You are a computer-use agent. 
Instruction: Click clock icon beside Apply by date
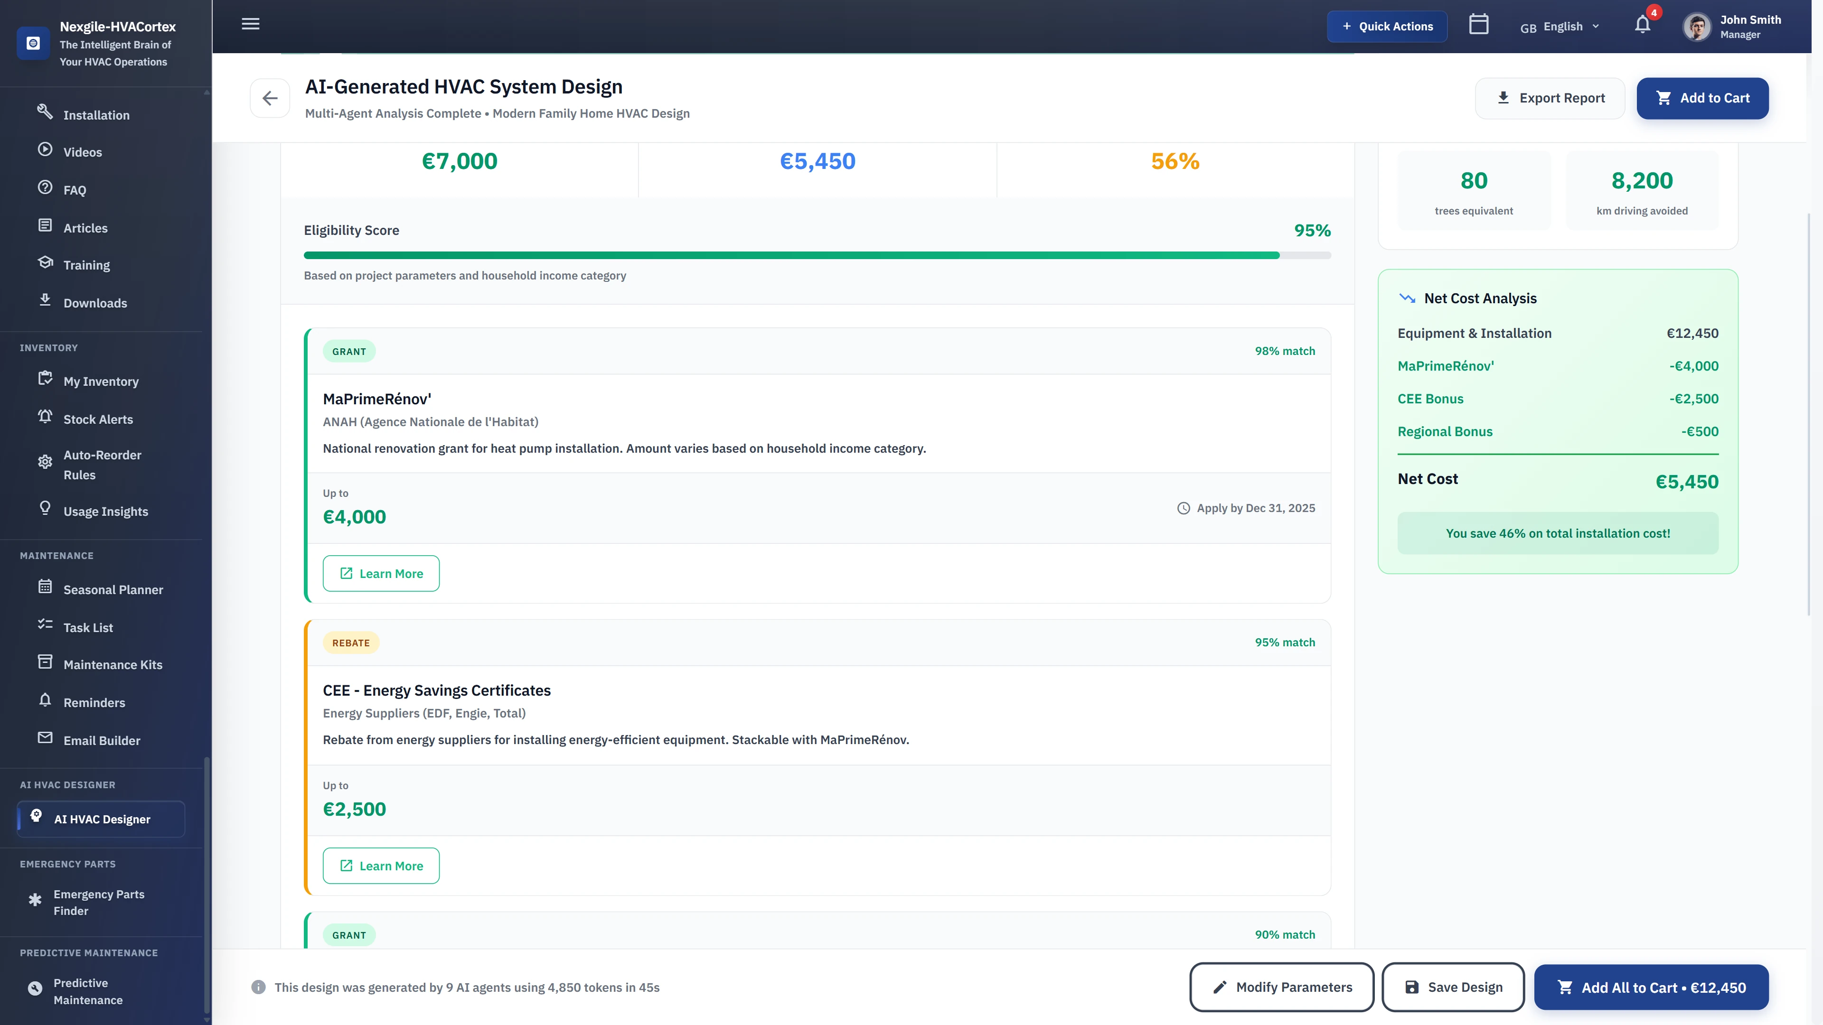click(x=1183, y=508)
